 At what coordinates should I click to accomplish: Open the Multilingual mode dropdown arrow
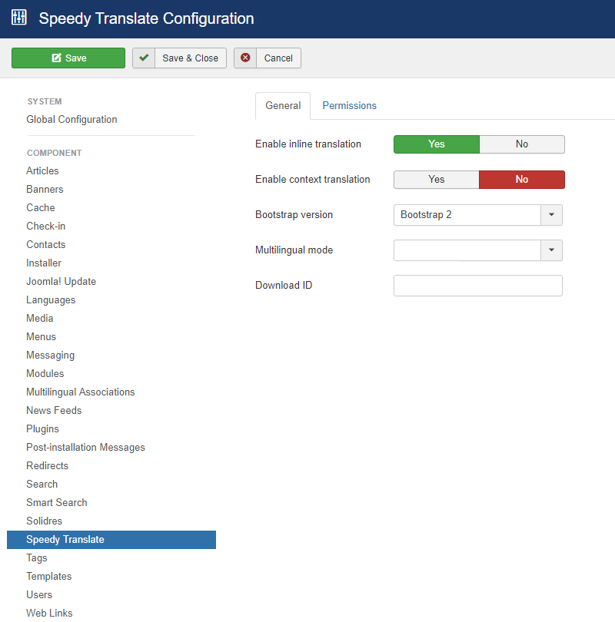point(552,250)
